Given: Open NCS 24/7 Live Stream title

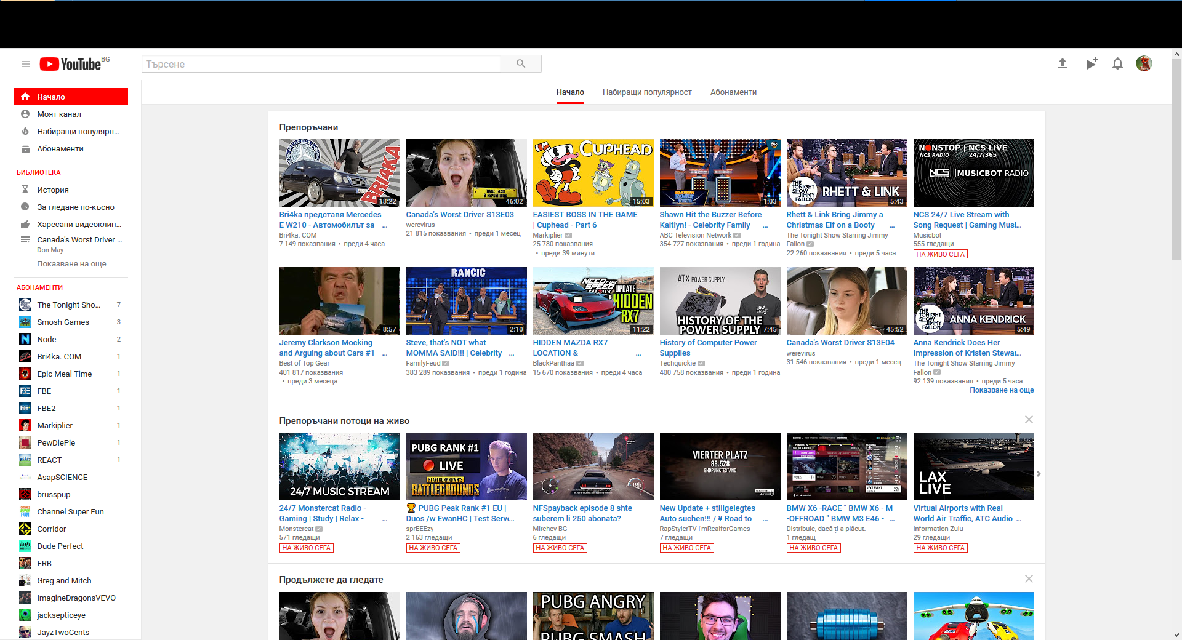Looking at the screenshot, I should (967, 220).
